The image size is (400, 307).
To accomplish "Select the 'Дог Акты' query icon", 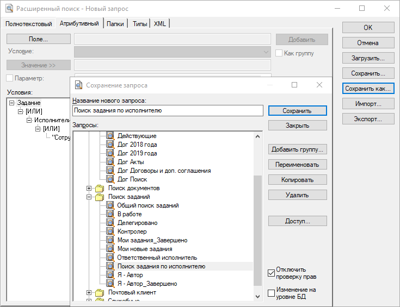I will (x=110, y=162).
